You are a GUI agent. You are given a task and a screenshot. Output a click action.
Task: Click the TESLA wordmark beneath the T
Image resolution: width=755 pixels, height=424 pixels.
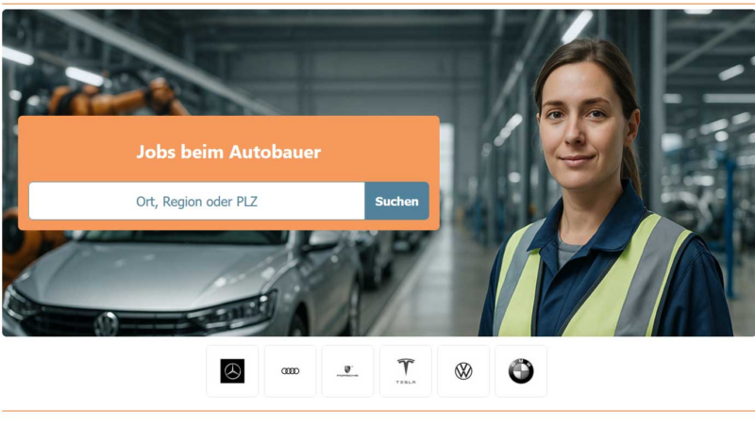(406, 383)
